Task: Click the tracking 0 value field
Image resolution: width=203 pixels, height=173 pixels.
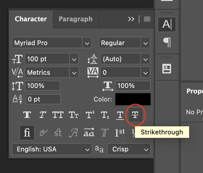Action: (x=120, y=72)
